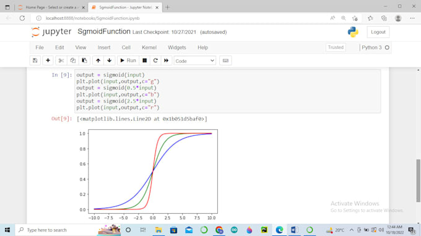Open a new browser tab
Screen dimensions: 421x236
[x=167, y=7]
